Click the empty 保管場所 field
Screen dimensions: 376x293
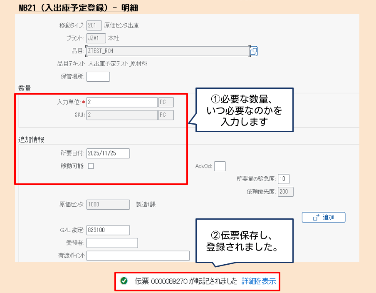coord(99,76)
